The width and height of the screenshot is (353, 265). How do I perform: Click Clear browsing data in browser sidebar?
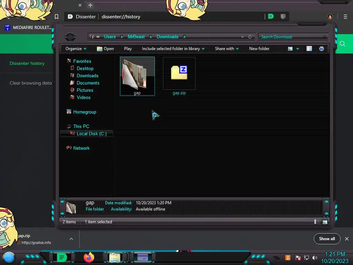tap(31, 83)
